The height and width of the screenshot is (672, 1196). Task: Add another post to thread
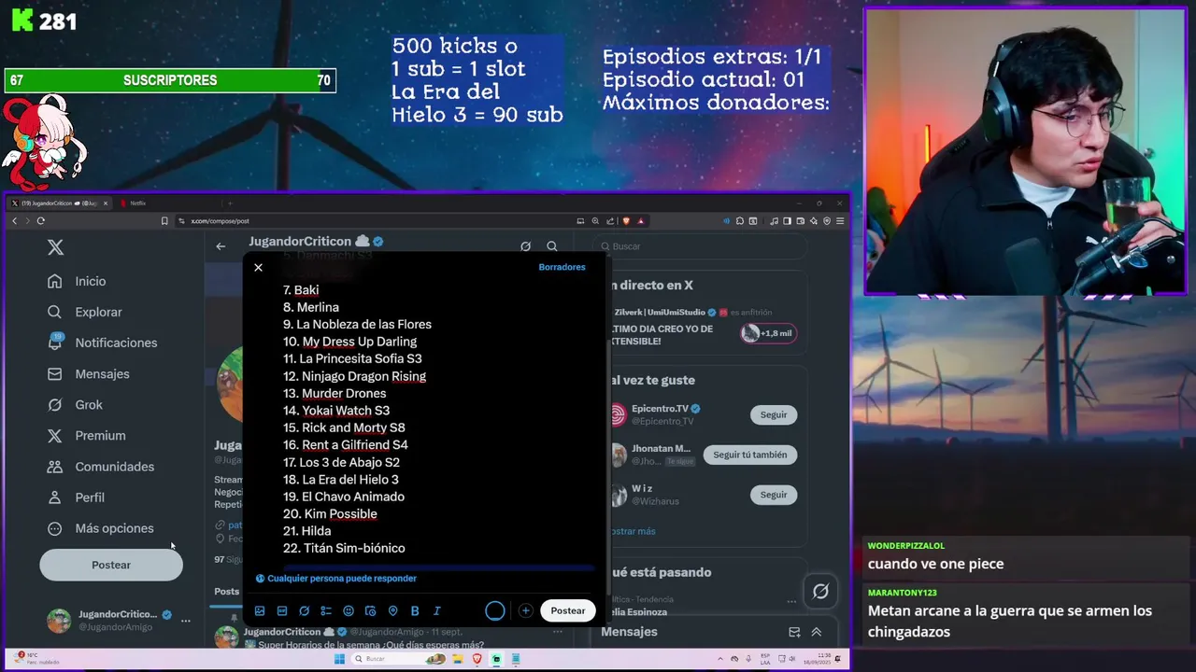[526, 610]
